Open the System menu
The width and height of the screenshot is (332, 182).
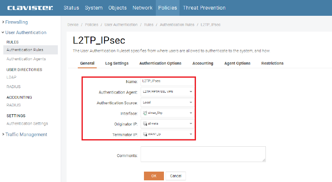94,7
